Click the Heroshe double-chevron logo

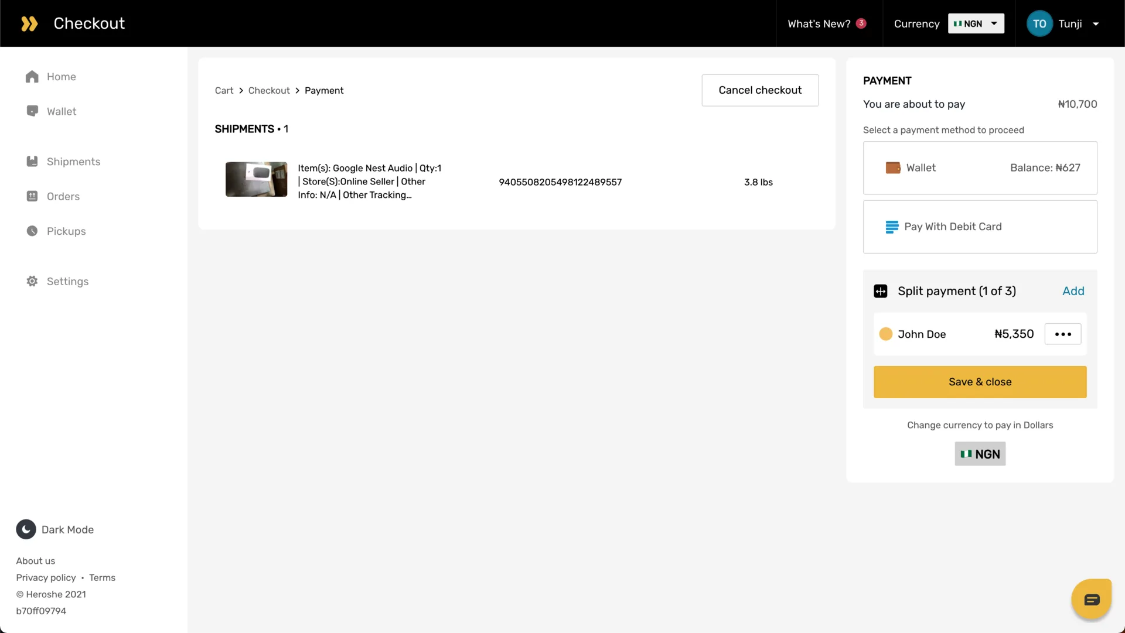point(29,23)
